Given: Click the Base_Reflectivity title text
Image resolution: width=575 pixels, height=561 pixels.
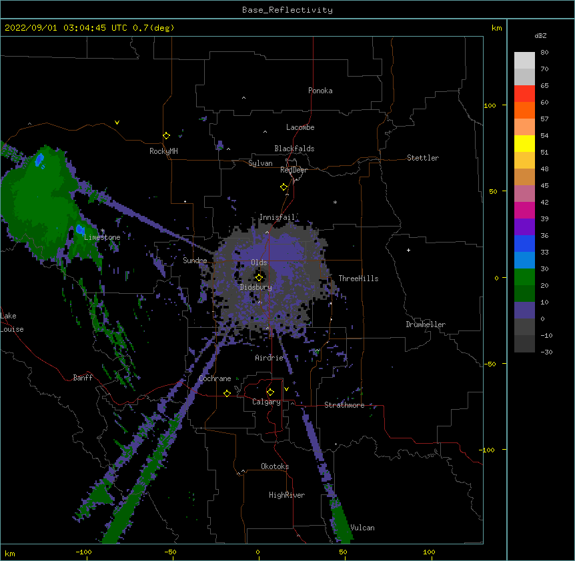Looking at the screenshot, I should [x=287, y=10].
